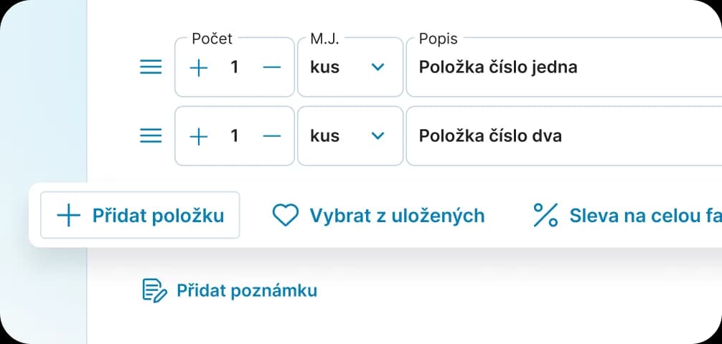Increase quantity with plus in first row

click(199, 67)
